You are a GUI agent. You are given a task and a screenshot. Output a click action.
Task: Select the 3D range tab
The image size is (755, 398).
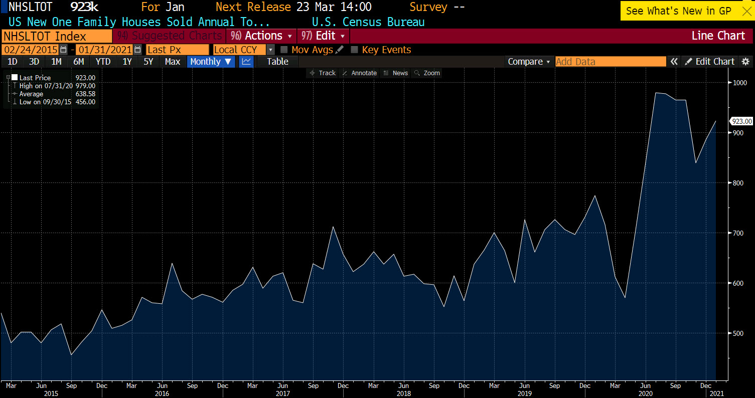[x=34, y=62]
